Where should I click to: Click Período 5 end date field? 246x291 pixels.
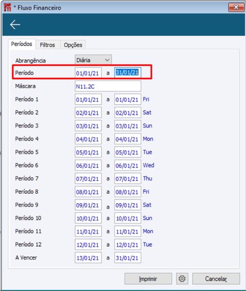[127, 152]
